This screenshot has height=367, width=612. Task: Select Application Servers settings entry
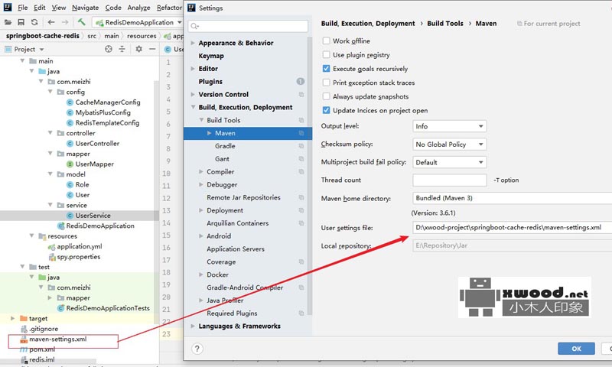[236, 248]
